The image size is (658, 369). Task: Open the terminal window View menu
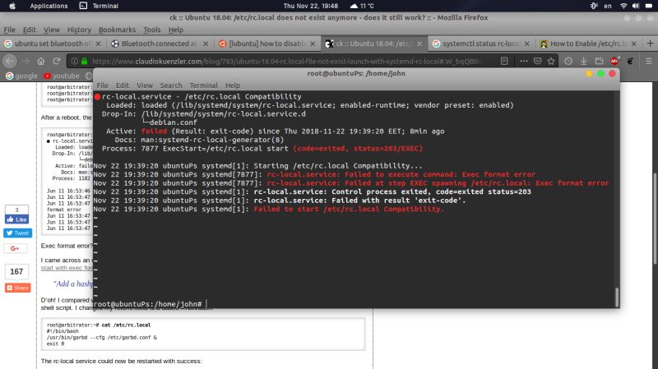pyautogui.click(x=145, y=85)
